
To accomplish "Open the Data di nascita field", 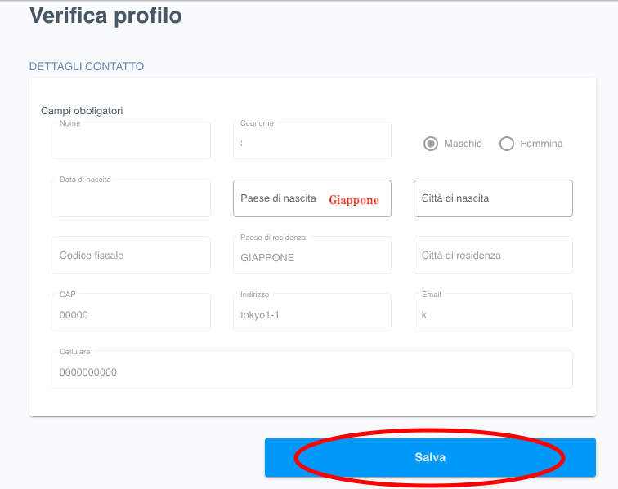I will coord(132,198).
